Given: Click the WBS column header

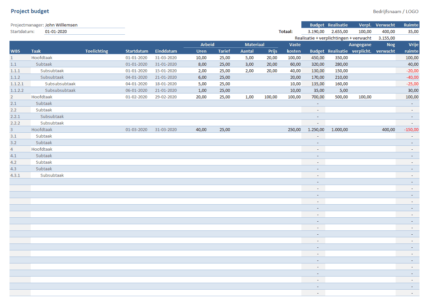Looking at the screenshot, I should click(15, 51).
